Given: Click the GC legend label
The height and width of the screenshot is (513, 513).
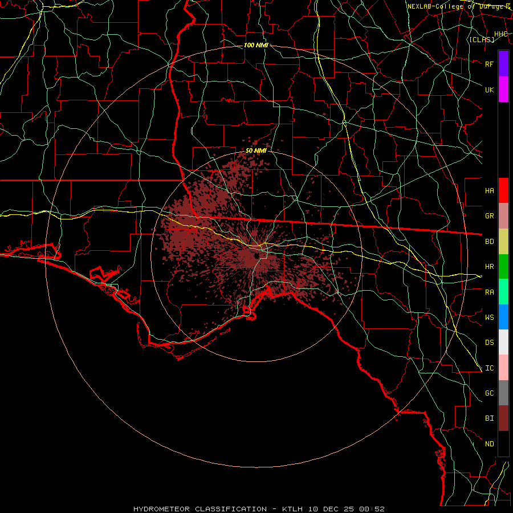Looking at the screenshot, I should point(489,393).
